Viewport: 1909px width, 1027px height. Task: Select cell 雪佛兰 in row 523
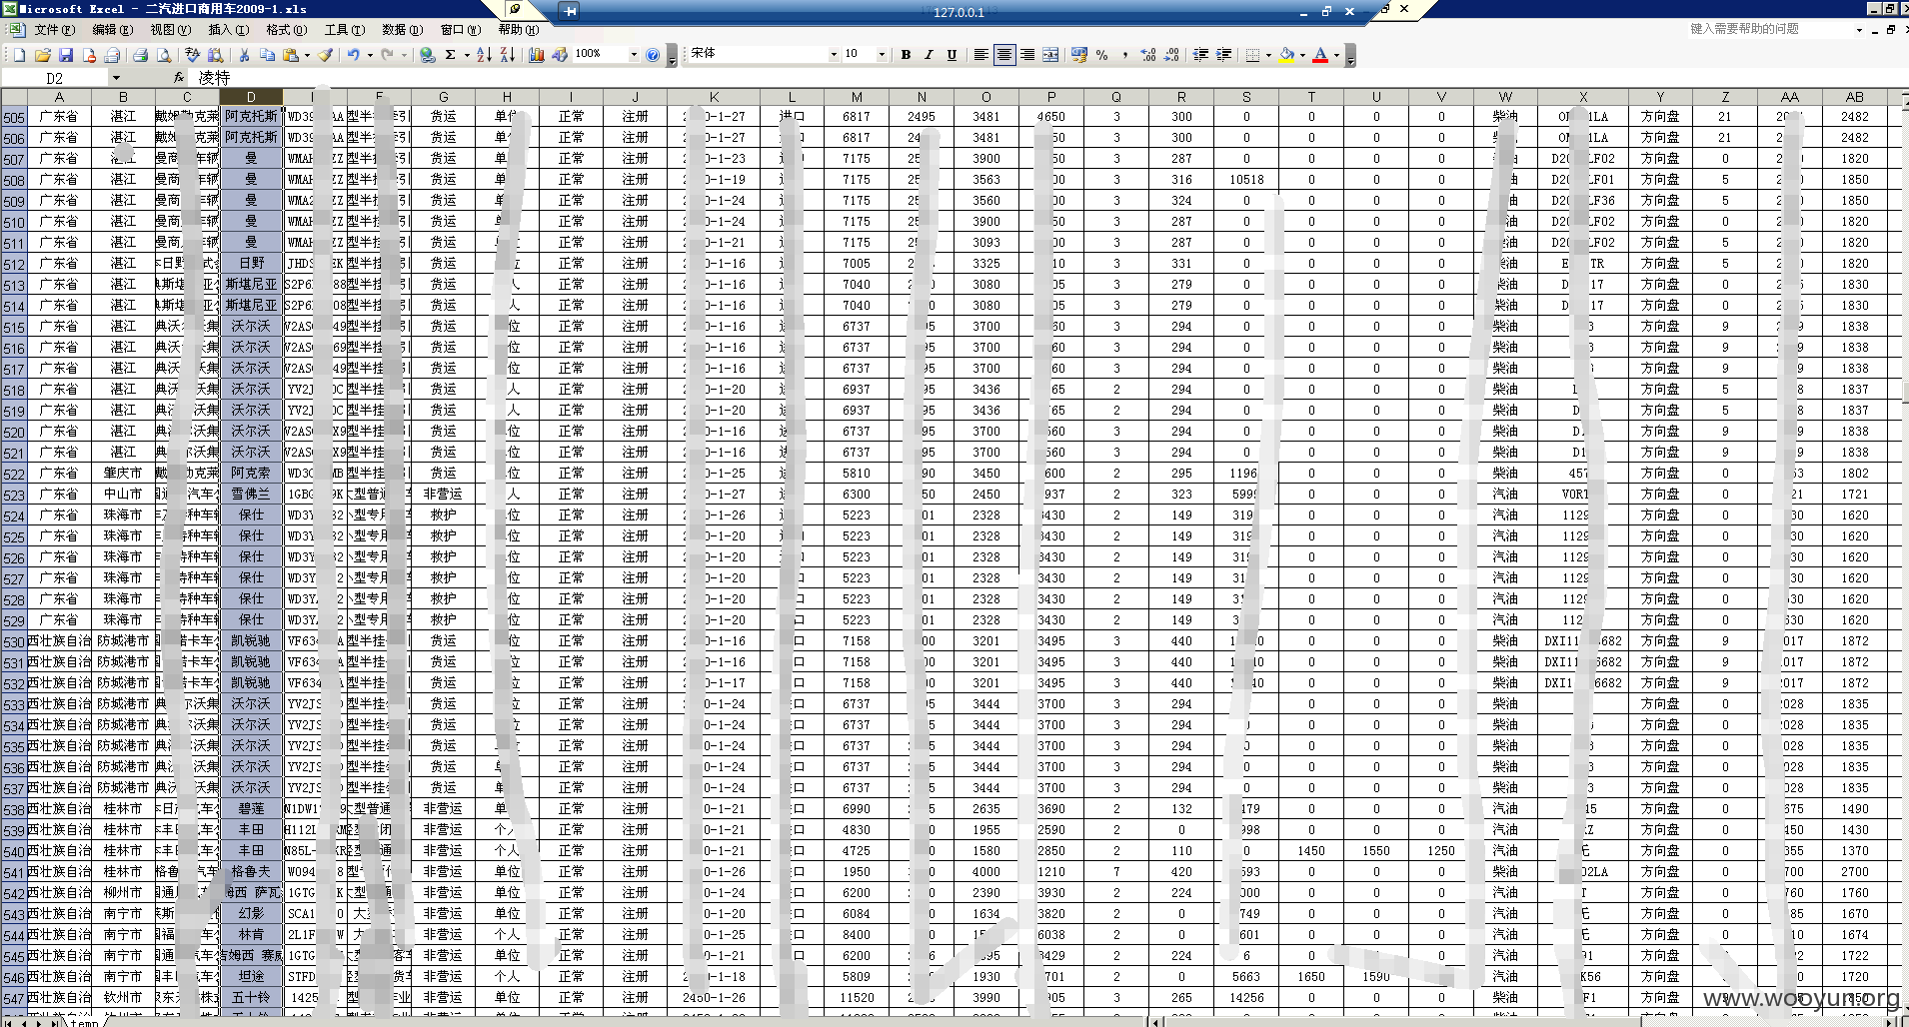[251, 494]
